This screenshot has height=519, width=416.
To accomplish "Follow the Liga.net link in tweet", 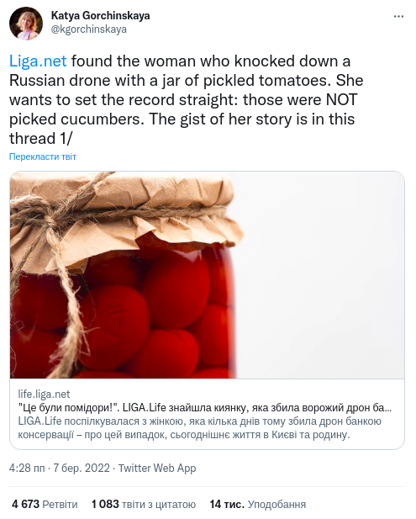I will click(38, 61).
